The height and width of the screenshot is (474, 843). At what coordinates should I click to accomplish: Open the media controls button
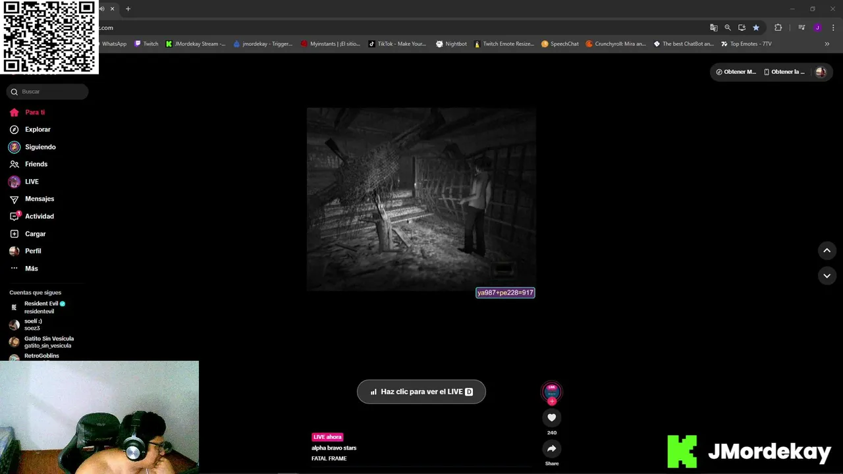pyautogui.click(x=802, y=28)
